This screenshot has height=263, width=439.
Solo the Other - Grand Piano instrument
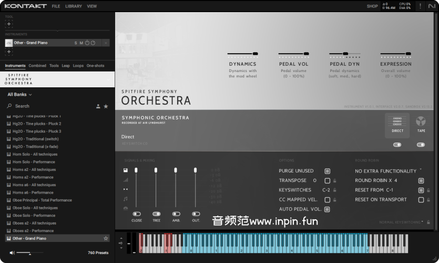click(x=76, y=43)
